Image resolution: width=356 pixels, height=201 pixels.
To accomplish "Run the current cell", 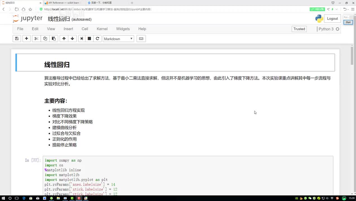I will [82, 39].
